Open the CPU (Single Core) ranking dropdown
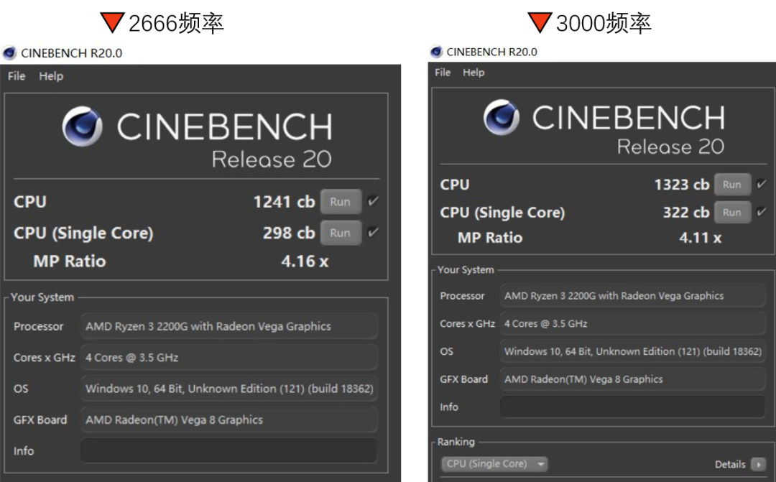776x482 pixels. [x=494, y=464]
